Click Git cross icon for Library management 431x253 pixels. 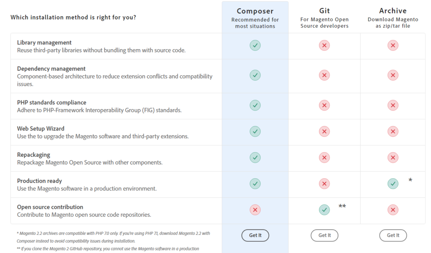tap(324, 45)
